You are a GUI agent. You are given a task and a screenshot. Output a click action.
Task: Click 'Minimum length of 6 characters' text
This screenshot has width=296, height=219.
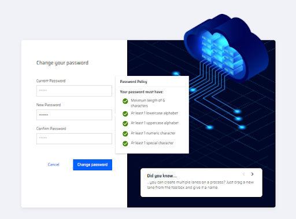[148, 103]
